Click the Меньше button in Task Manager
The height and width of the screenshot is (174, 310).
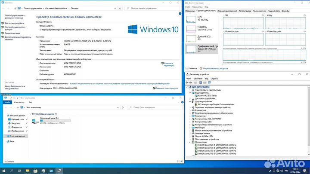point(191,68)
